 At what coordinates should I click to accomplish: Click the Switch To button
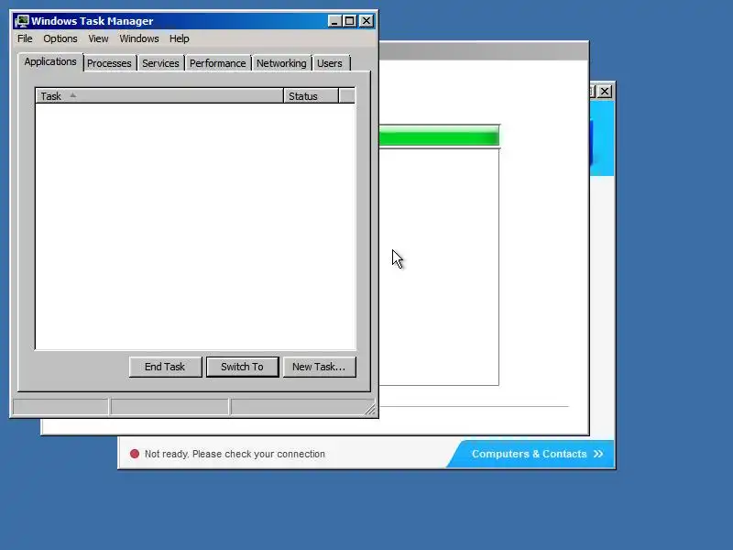click(242, 367)
